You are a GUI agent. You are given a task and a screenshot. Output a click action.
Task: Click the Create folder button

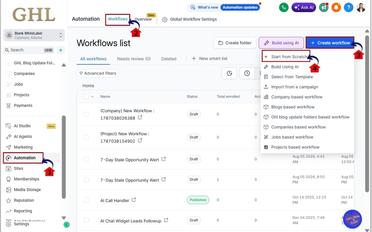tap(235, 43)
